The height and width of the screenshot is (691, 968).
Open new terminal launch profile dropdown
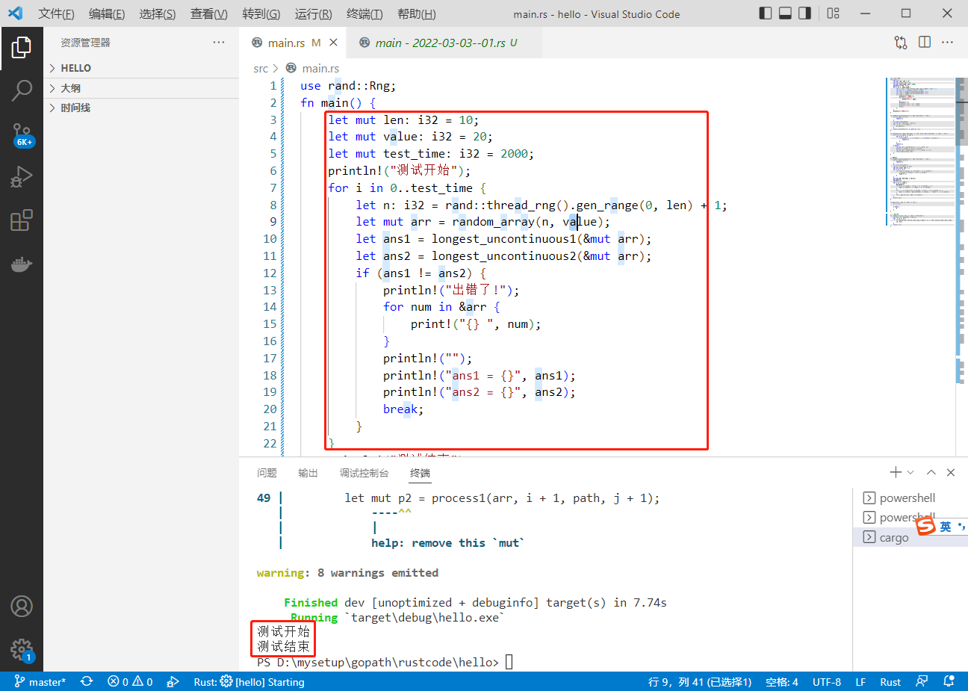[910, 472]
